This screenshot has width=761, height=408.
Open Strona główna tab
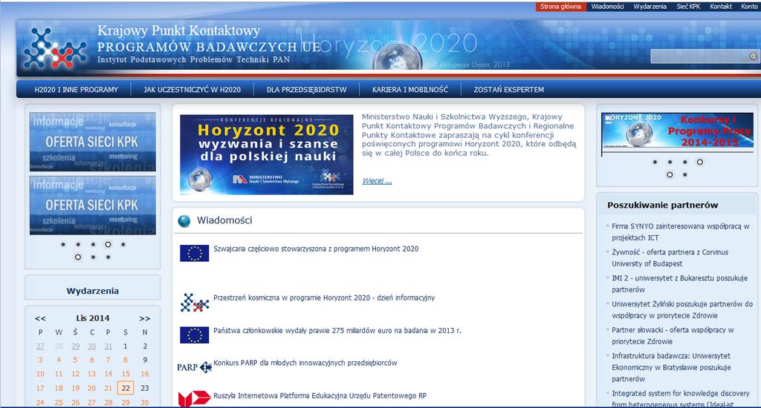(x=560, y=6)
